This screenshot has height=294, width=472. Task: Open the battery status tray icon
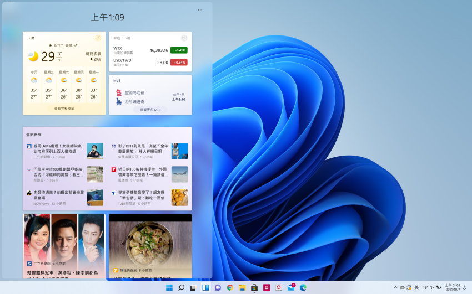point(439,287)
